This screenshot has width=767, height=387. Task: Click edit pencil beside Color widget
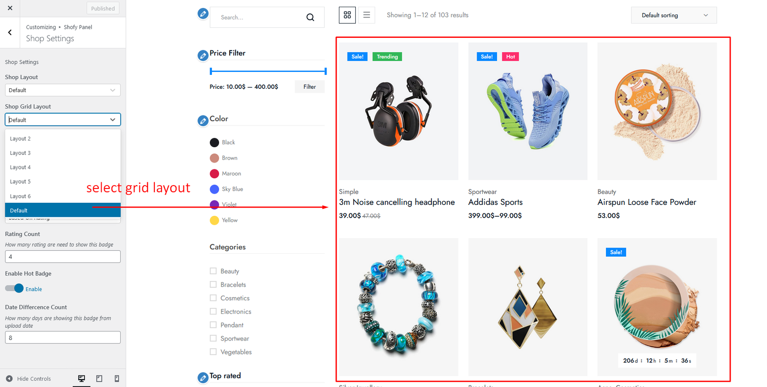tap(203, 121)
